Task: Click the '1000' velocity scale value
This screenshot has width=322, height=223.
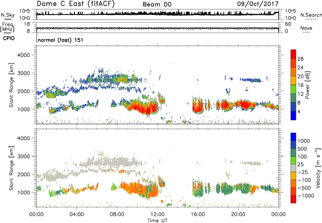Action: (304, 141)
